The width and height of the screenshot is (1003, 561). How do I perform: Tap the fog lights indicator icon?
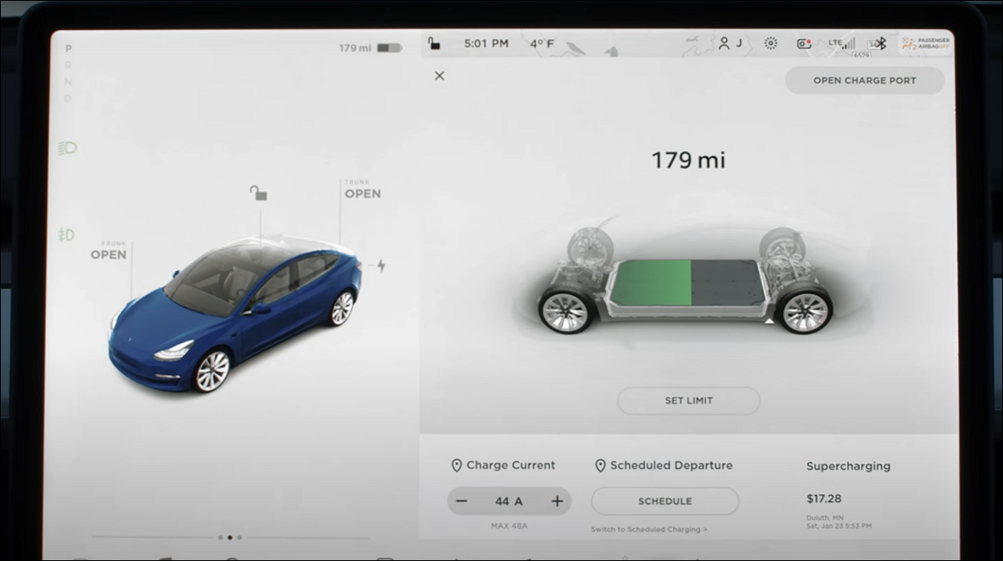67,235
